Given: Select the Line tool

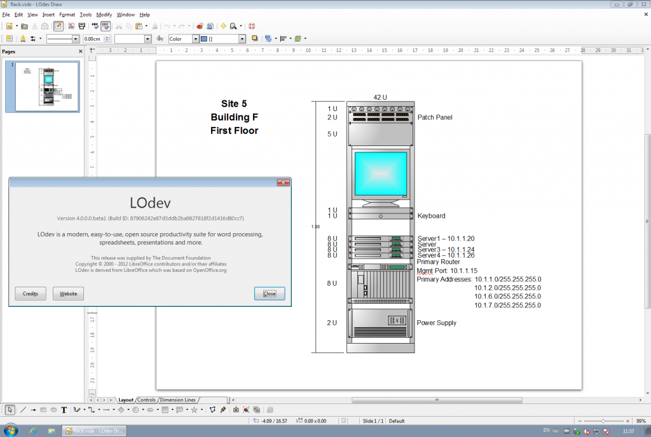Looking at the screenshot, I should 23,409.
